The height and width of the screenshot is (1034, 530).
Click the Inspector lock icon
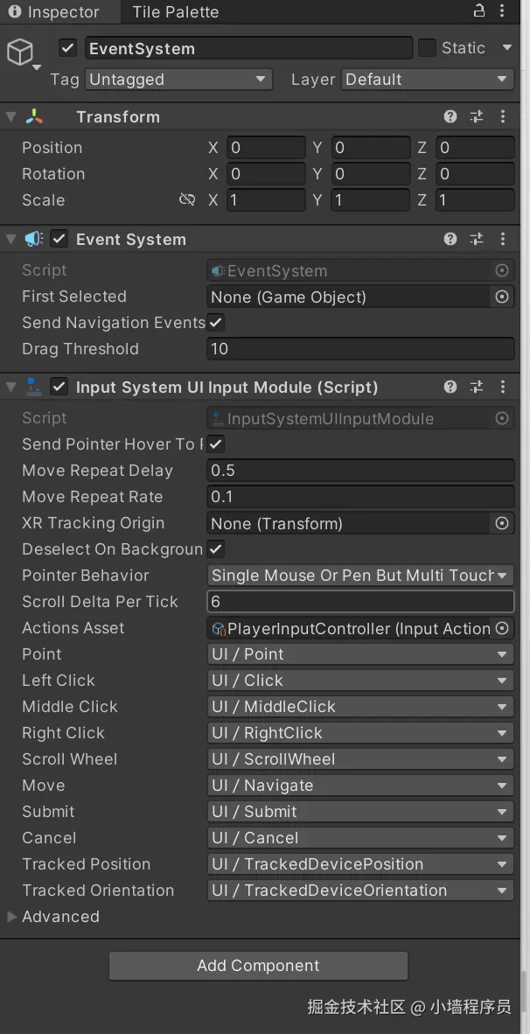tap(478, 11)
